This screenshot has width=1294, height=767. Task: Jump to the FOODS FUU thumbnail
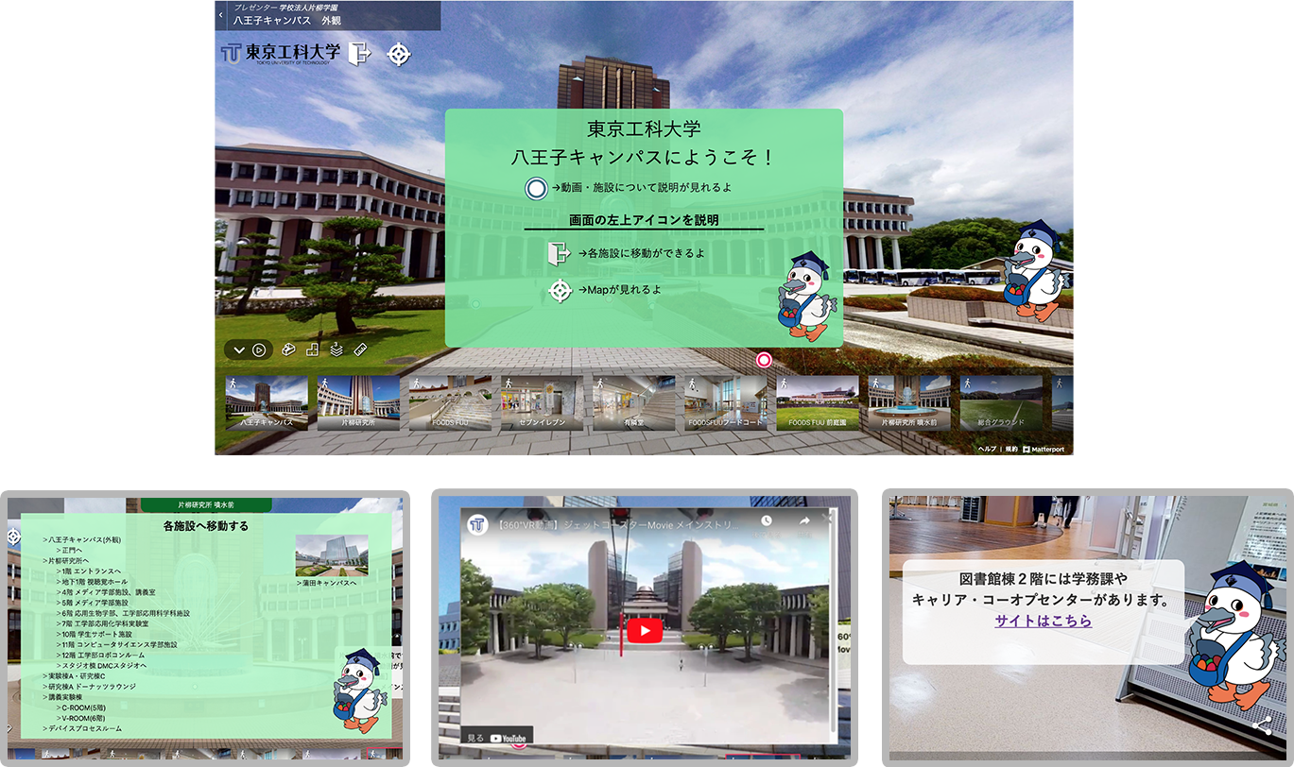(450, 403)
